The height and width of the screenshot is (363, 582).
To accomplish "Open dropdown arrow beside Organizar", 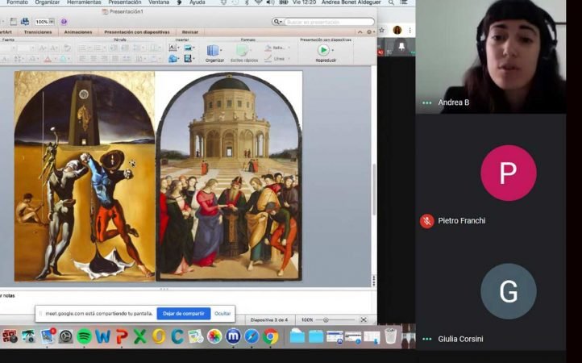I will point(221,50).
